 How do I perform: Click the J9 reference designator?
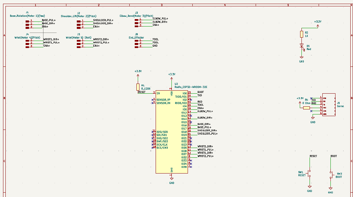pos(339,103)
